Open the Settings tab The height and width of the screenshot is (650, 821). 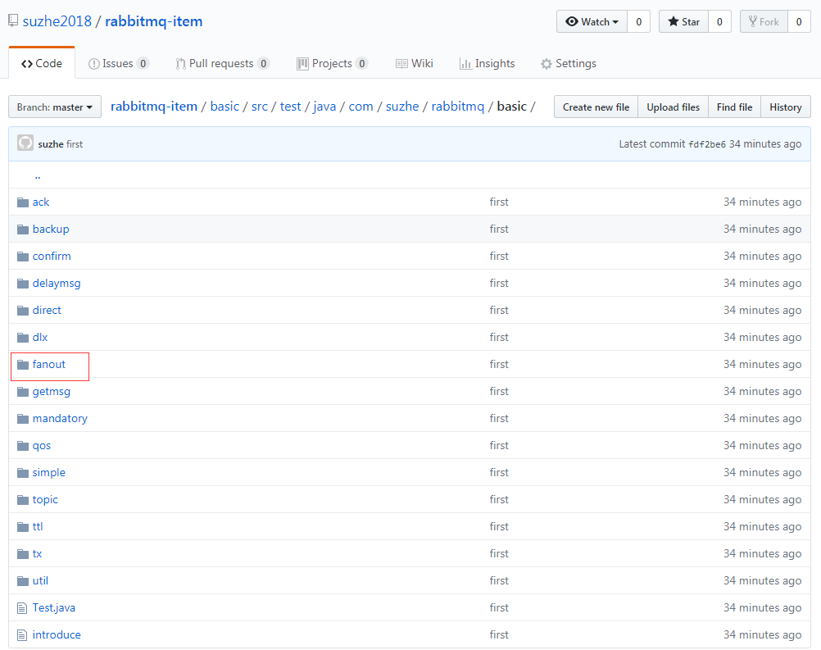pos(568,63)
